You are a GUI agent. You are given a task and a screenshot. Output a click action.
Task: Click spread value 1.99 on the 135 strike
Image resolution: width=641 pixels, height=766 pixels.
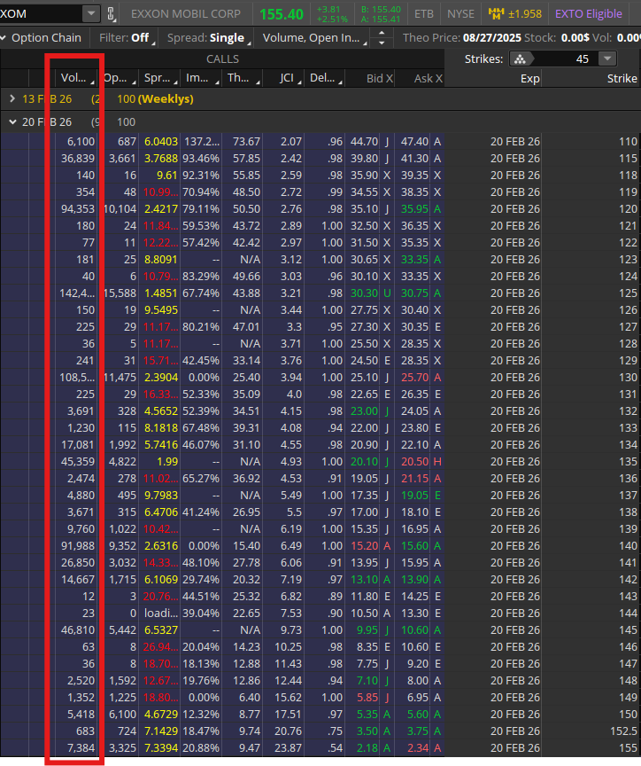[167, 462]
